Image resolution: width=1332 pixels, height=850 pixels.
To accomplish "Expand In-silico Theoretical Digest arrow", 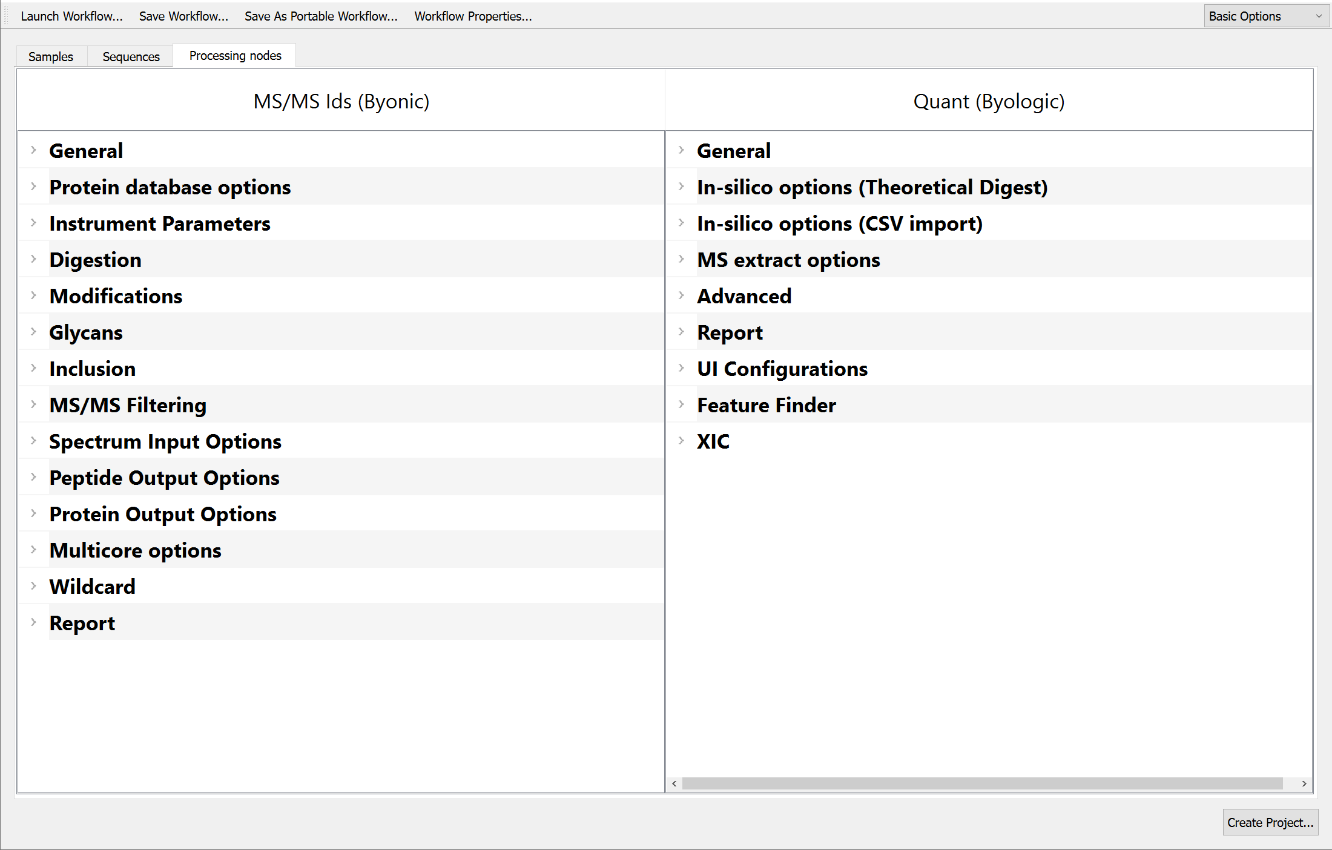I will tap(681, 186).
